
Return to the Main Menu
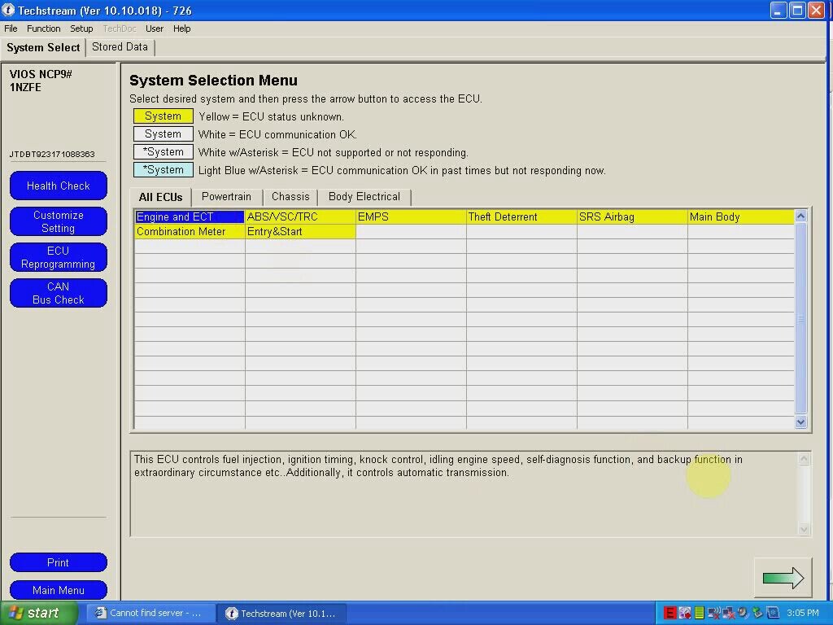59,590
